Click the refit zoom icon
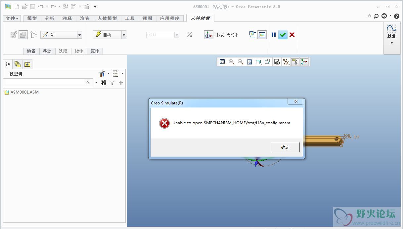This screenshot has height=229, width=403. (223, 62)
